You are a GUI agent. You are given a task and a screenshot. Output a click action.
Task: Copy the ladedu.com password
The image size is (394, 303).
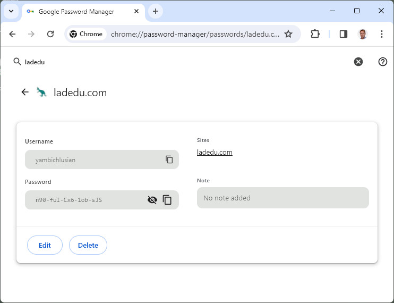point(167,200)
